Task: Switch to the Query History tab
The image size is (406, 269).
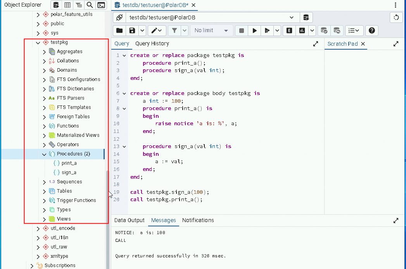Action: tap(152, 43)
